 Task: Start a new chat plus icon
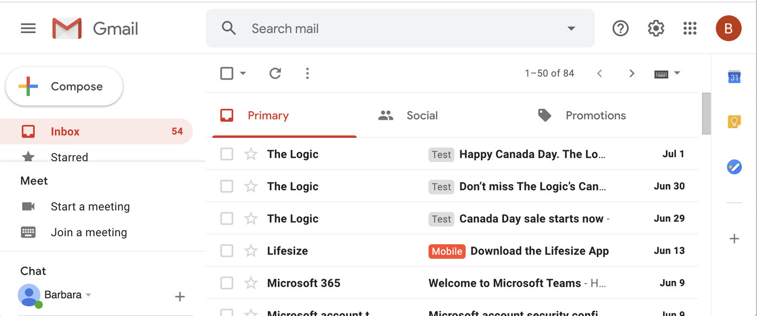point(180,297)
